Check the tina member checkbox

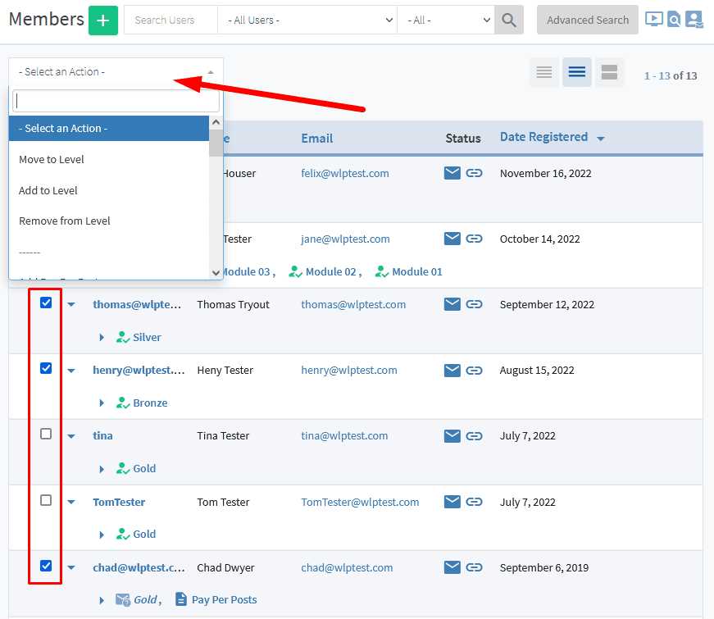click(46, 434)
